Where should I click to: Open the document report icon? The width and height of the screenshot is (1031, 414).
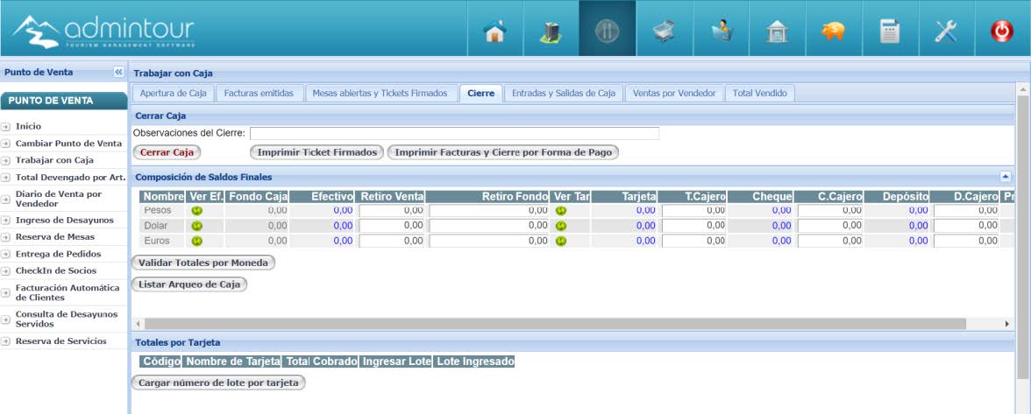[x=890, y=31]
